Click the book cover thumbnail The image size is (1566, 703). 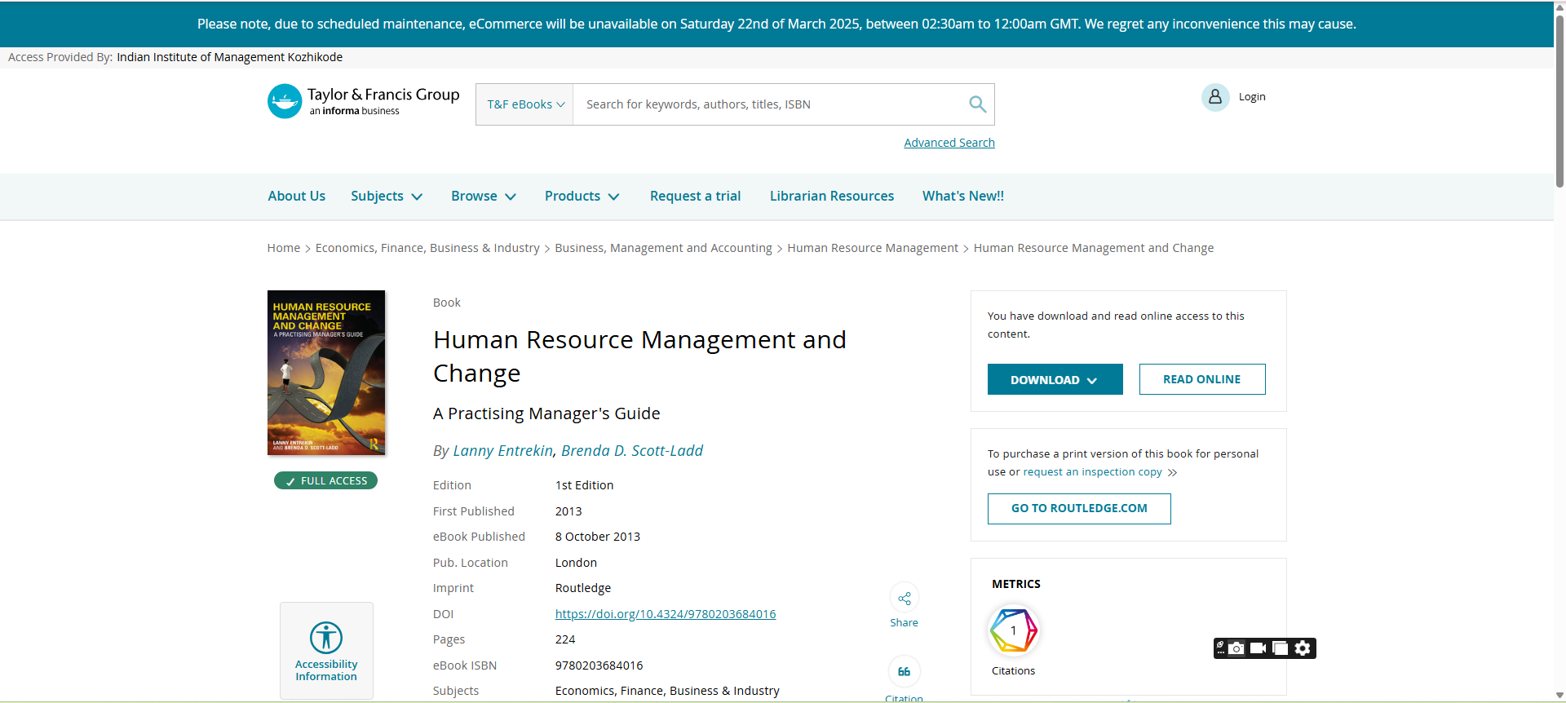pos(326,373)
